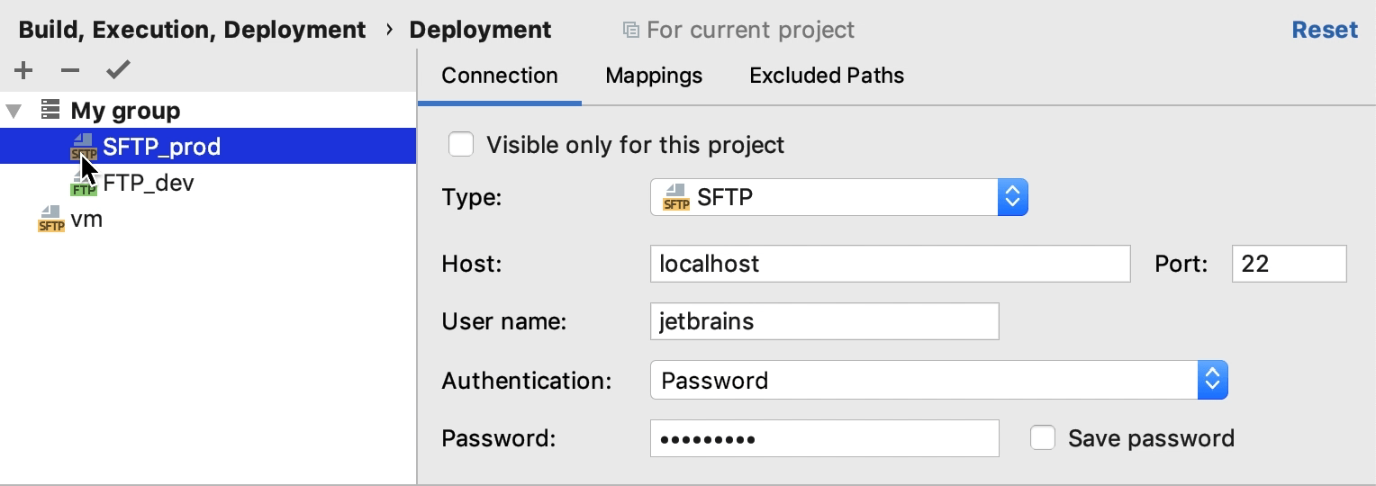Enable Visible only for this project
The height and width of the screenshot is (486, 1376).
click(461, 144)
